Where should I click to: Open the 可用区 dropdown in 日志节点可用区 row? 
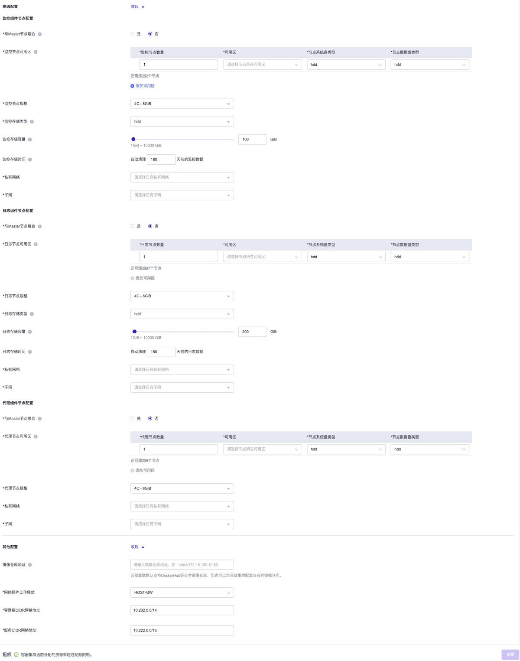[262, 257]
